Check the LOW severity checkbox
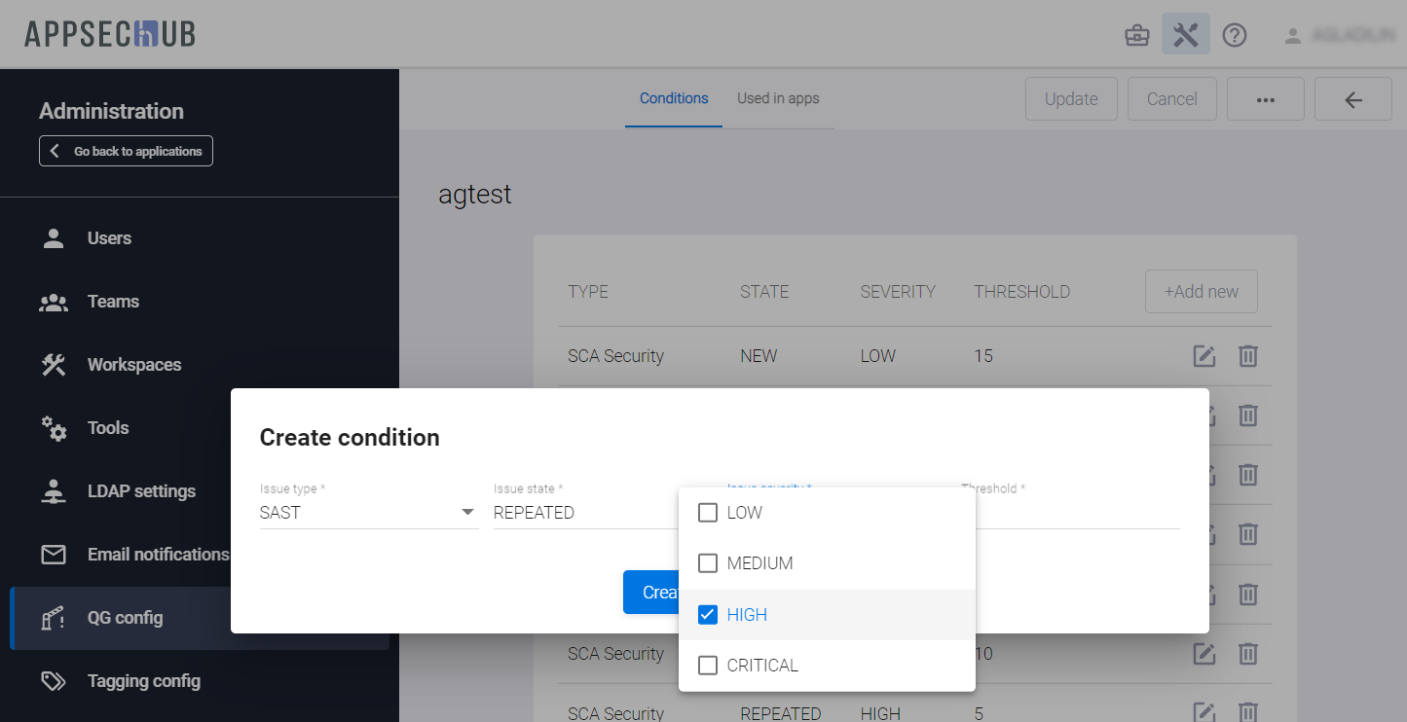This screenshot has width=1407, height=722. [x=708, y=513]
